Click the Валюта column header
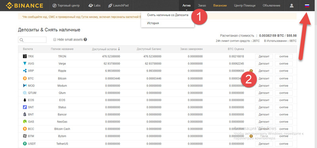Viewport: 317px width, 148px height. tap(28, 49)
